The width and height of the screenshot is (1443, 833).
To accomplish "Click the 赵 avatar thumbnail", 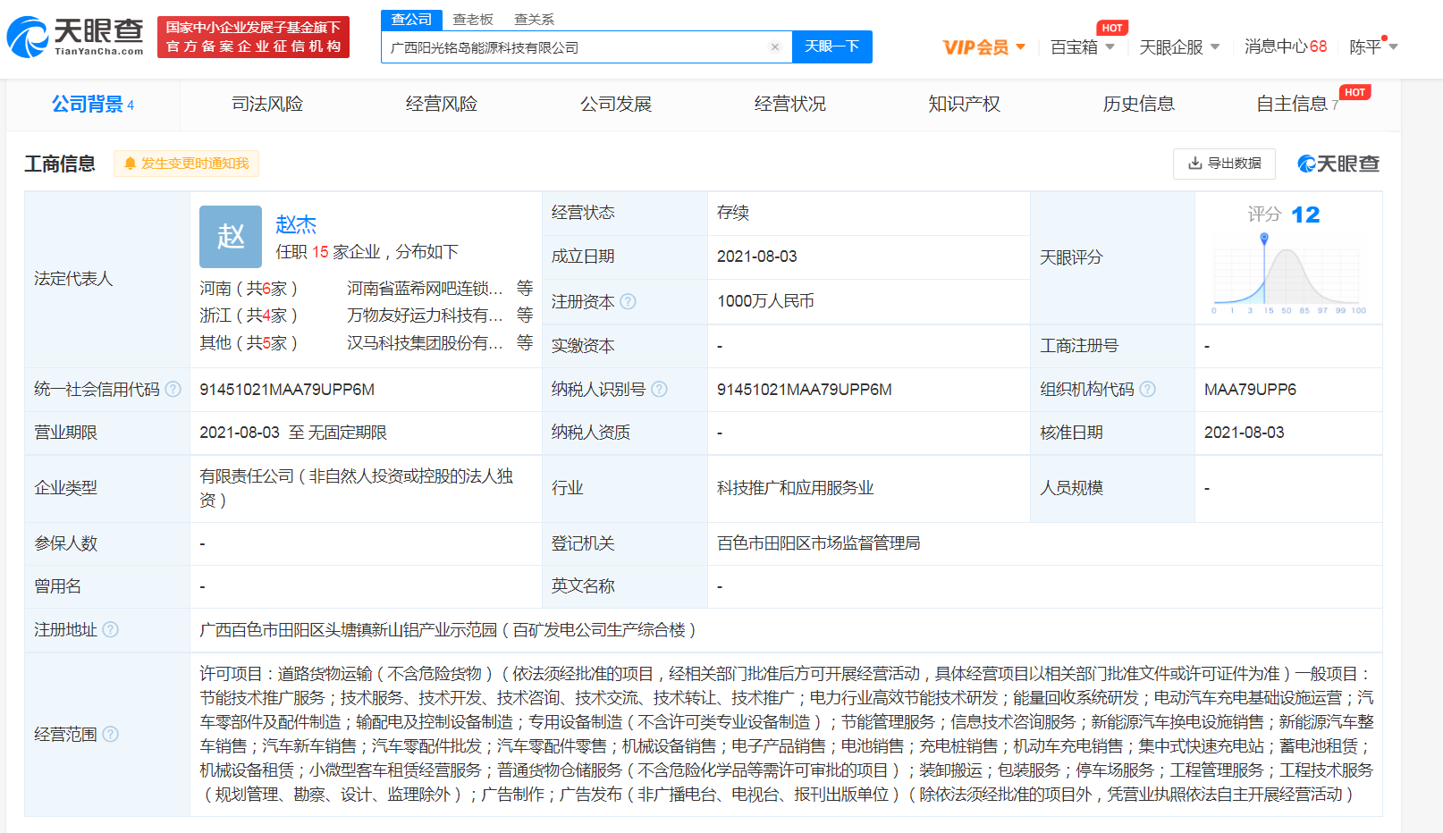I will point(231,237).
